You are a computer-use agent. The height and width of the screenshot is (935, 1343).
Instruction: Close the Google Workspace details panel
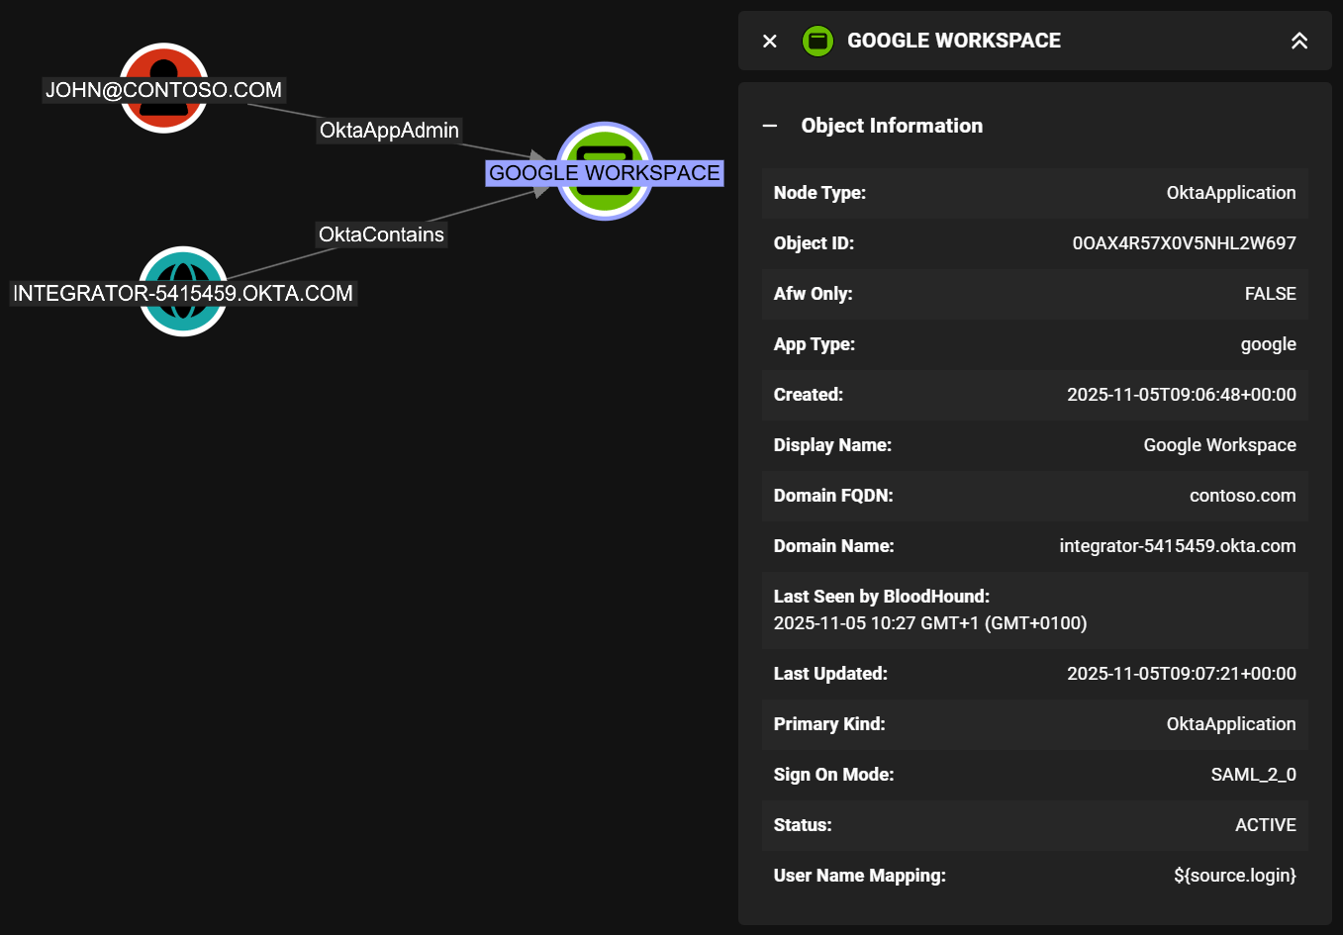click(x=770, y=41)
